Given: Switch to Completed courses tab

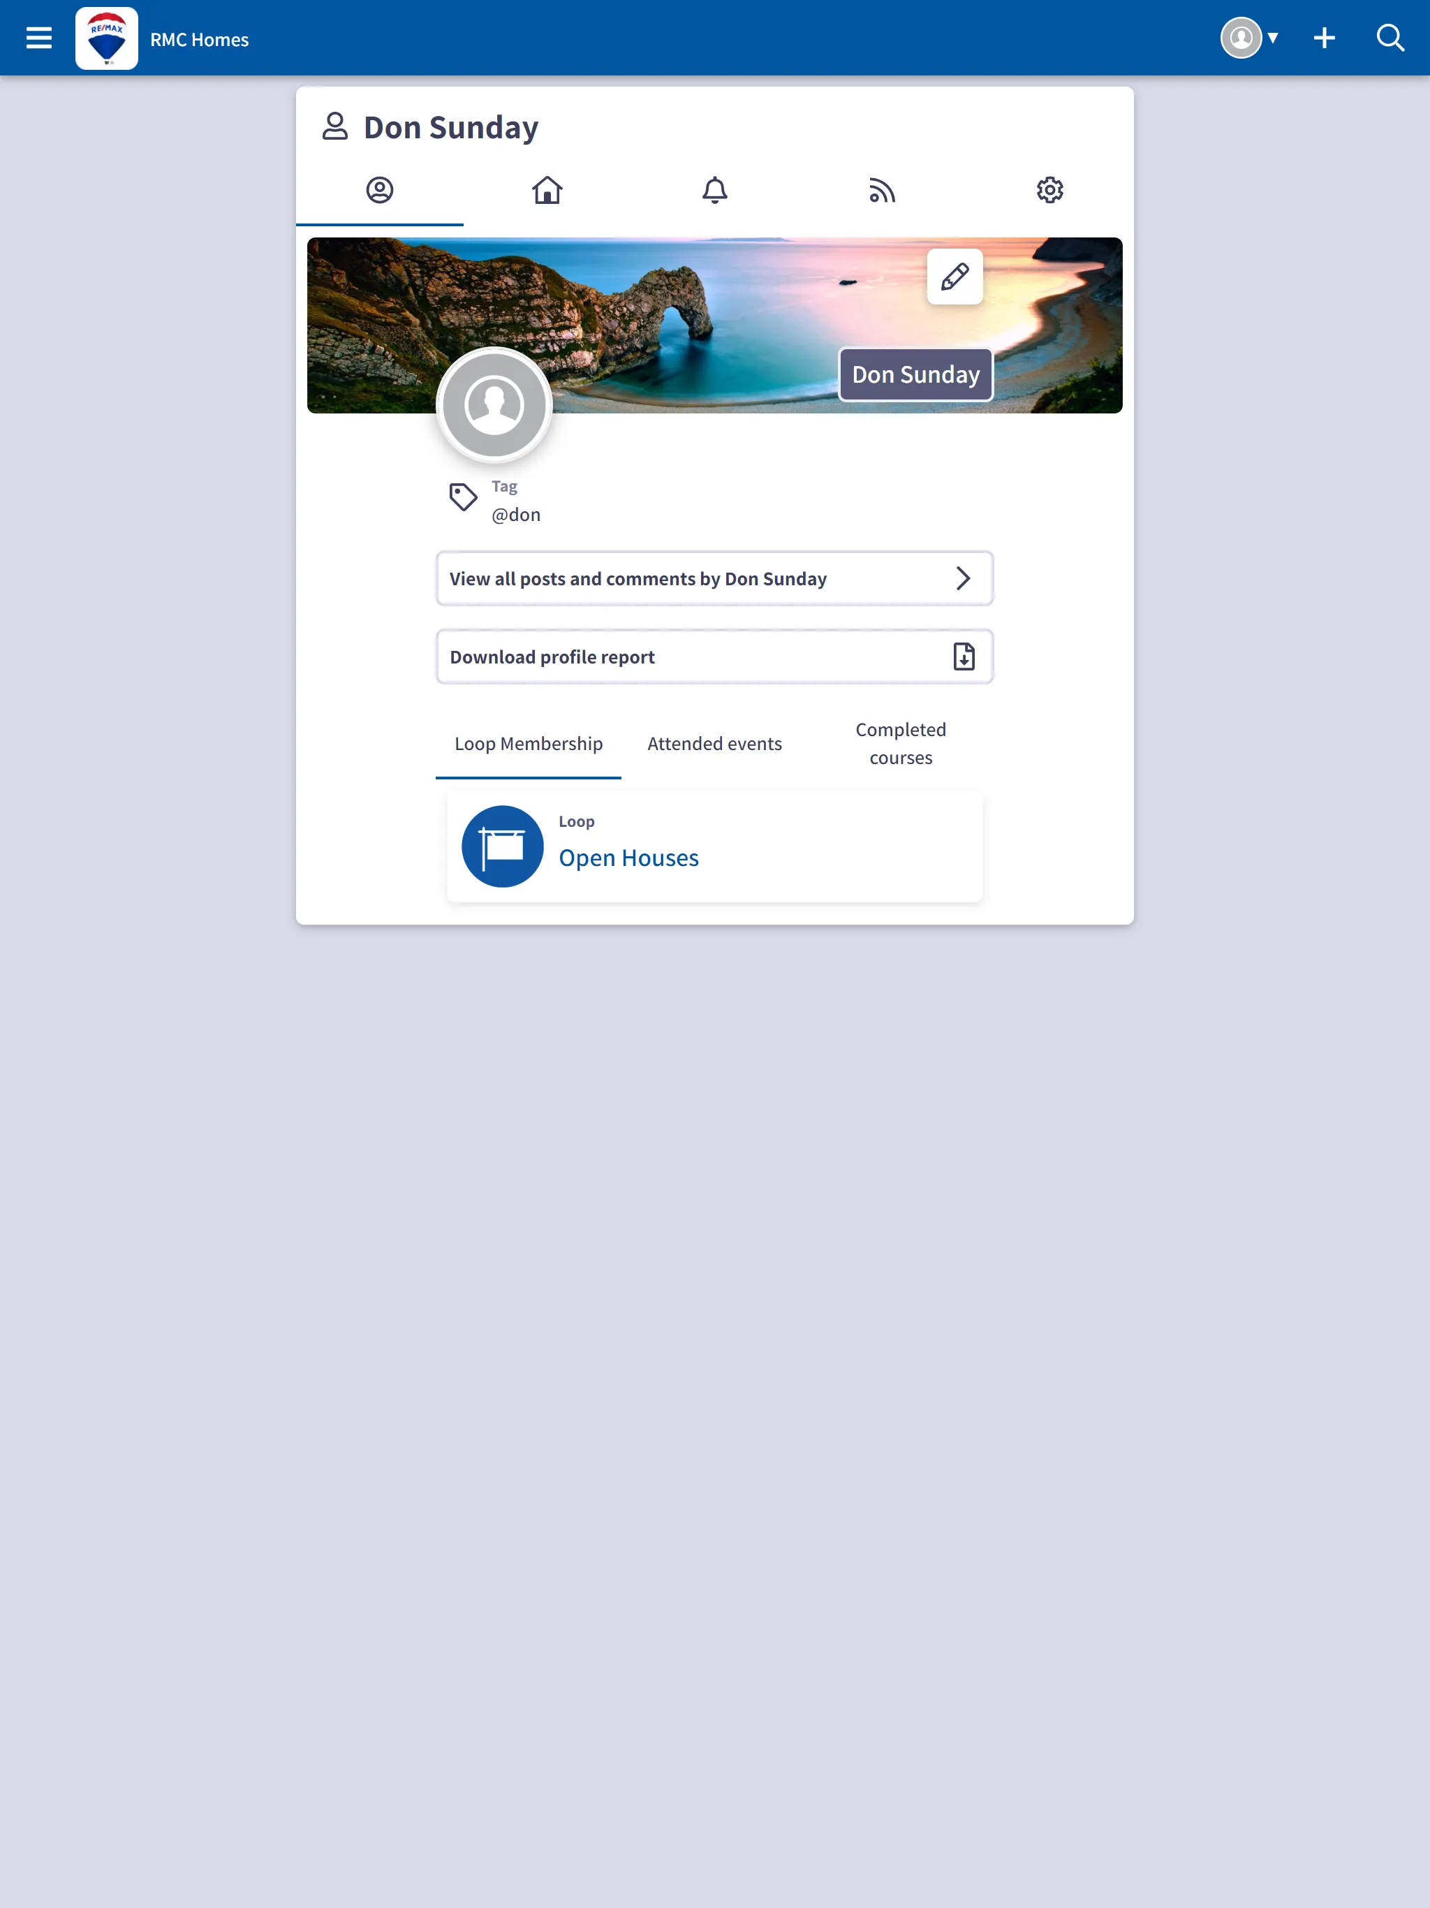Looking at the screenshot, I should (x=901, y=742).
